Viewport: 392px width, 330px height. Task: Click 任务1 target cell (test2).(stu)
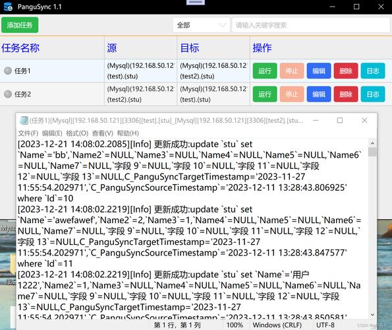pos(213,71)
